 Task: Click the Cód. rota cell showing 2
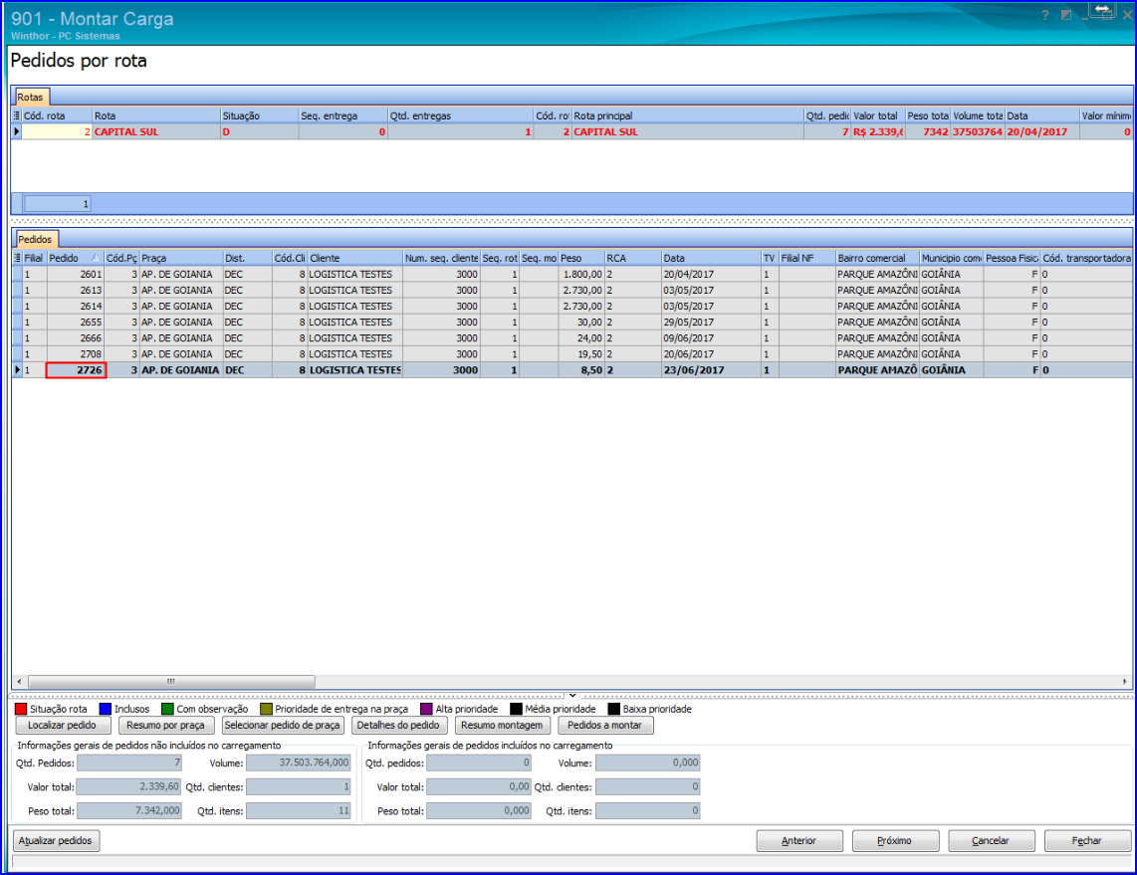[x=57, y=132]
